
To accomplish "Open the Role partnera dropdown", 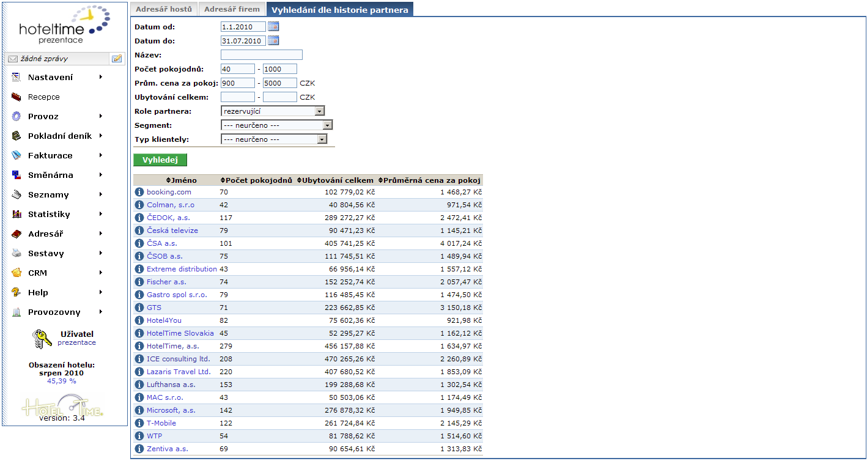I will point(273,111).
